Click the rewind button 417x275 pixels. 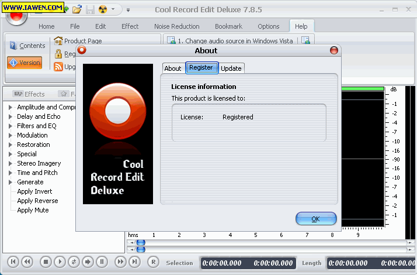pos(27,262)
